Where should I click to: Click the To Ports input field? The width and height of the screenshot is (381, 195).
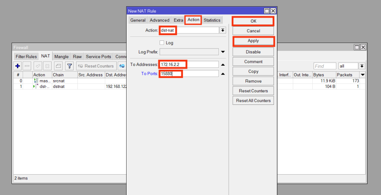coord(189,74)
